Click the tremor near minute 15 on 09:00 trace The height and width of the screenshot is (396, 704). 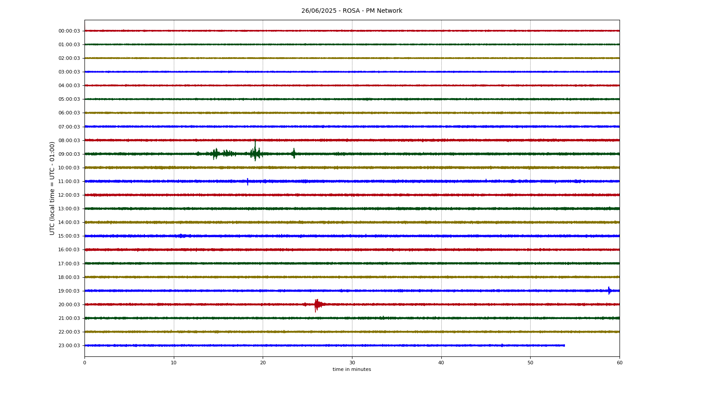tap(216, 154)
